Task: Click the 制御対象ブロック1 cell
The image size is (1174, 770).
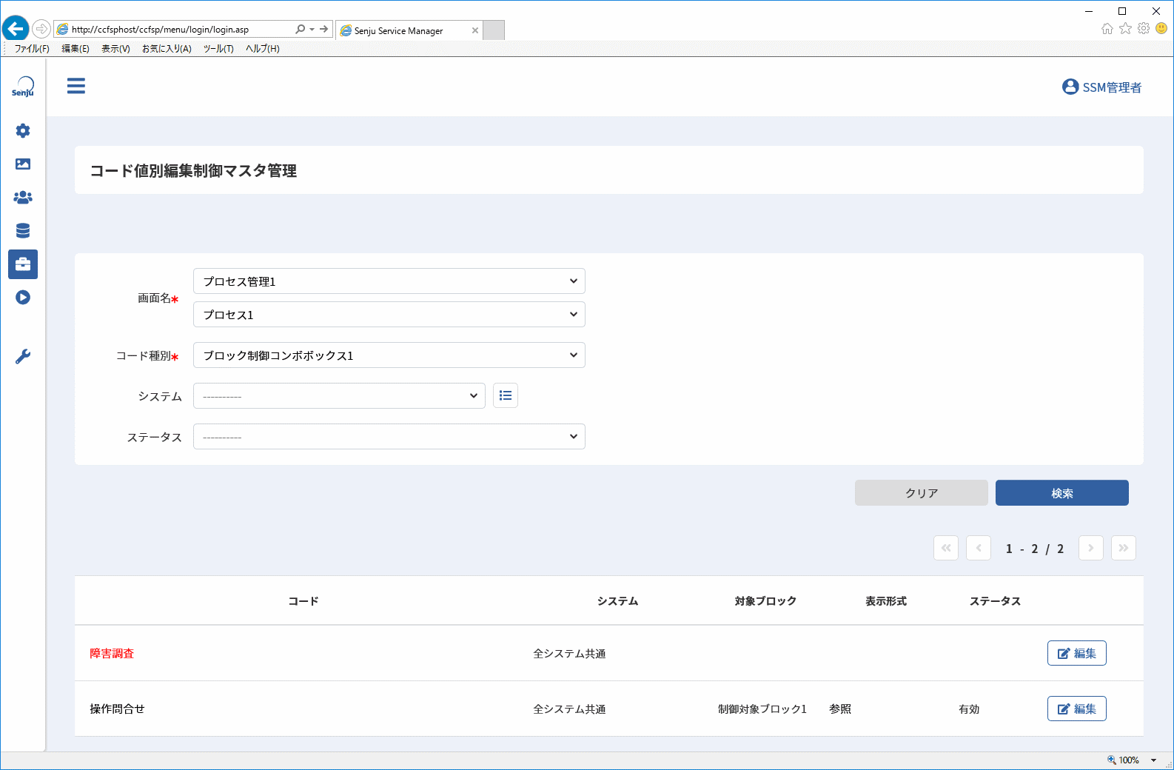Action: (762, 709)
